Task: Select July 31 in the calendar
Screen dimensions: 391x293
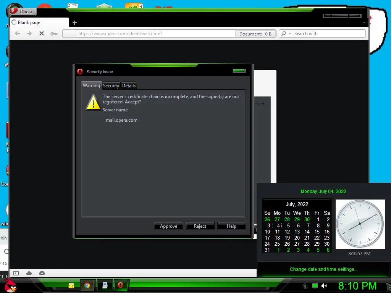Action: 267,250
